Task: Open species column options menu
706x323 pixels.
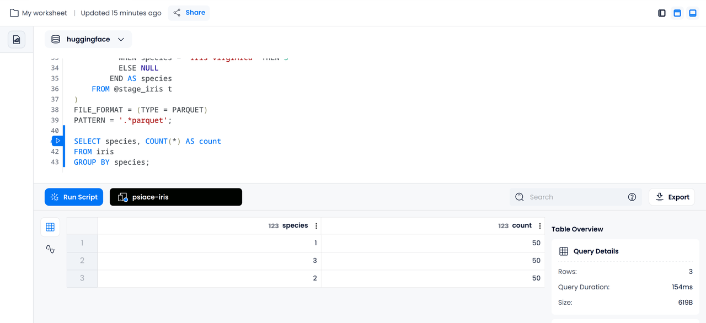Action: point(316,226)
